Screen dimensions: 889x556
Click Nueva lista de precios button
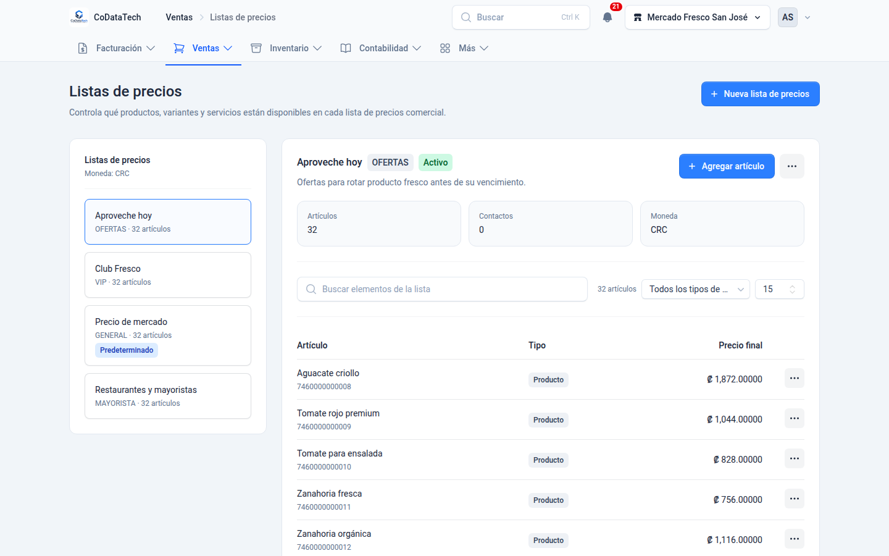(761, 94)
